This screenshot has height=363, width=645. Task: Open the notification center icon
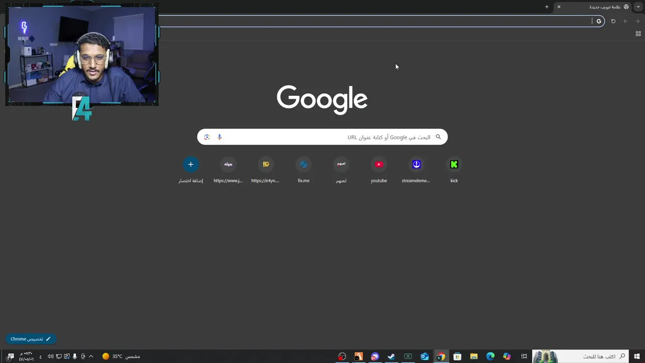pos(10,356)
